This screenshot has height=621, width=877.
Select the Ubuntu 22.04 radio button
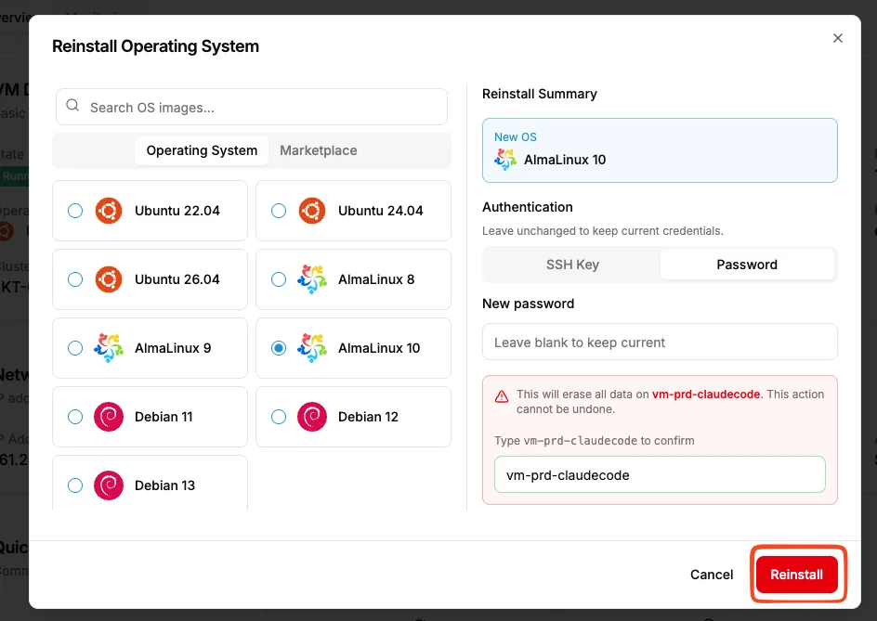75,211
